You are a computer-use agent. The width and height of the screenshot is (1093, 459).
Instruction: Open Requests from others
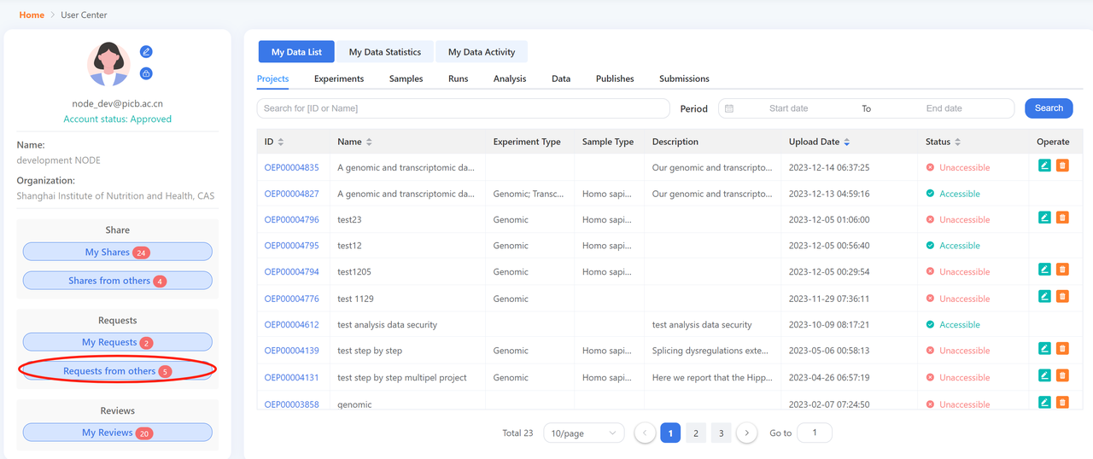[117, 371]
